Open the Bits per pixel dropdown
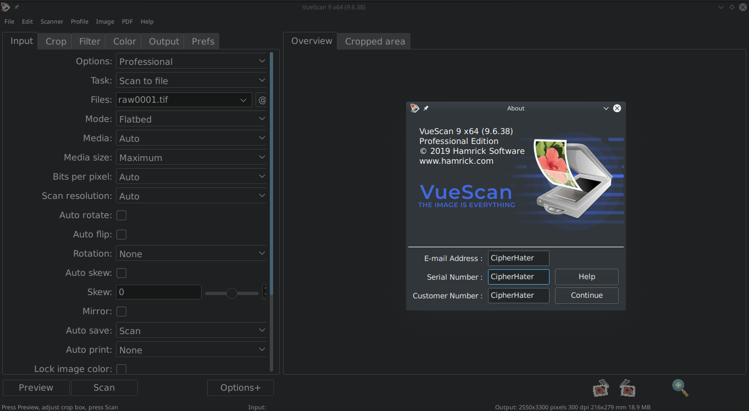The width and height of the screenshot is (749, 411). click(192, 177)
